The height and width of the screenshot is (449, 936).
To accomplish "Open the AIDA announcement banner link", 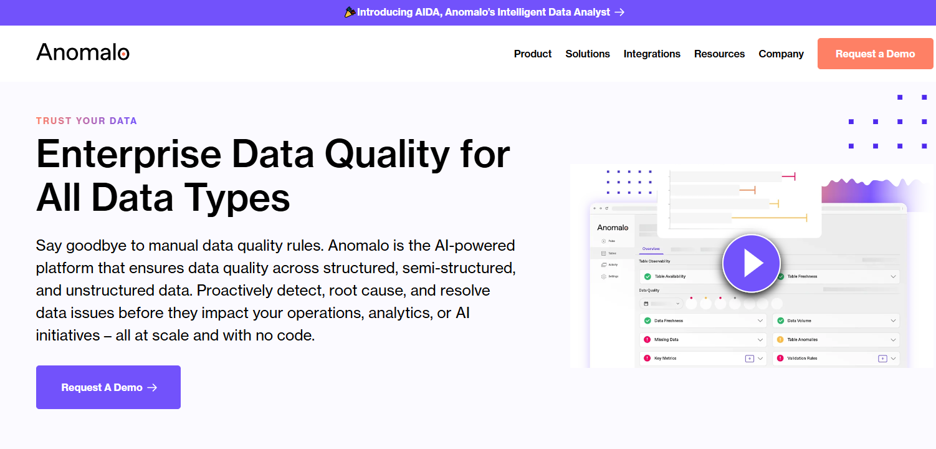I will pyautogui.click(x=485, y=12).
